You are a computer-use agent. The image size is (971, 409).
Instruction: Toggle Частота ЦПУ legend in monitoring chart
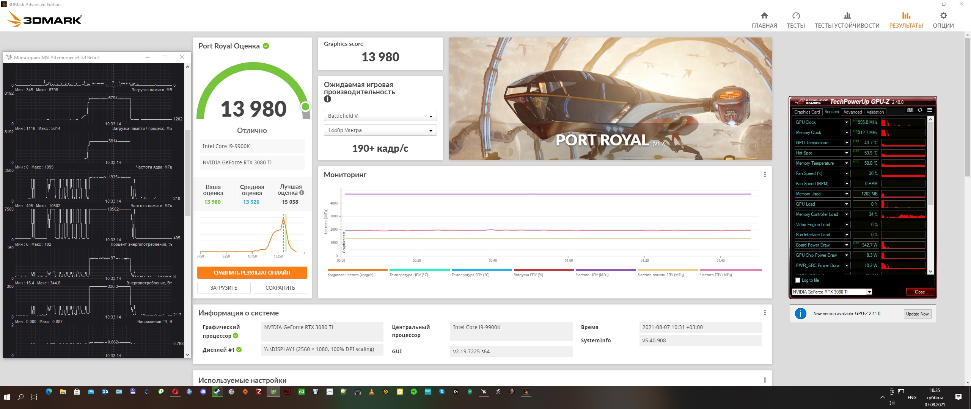coord(606,273)
